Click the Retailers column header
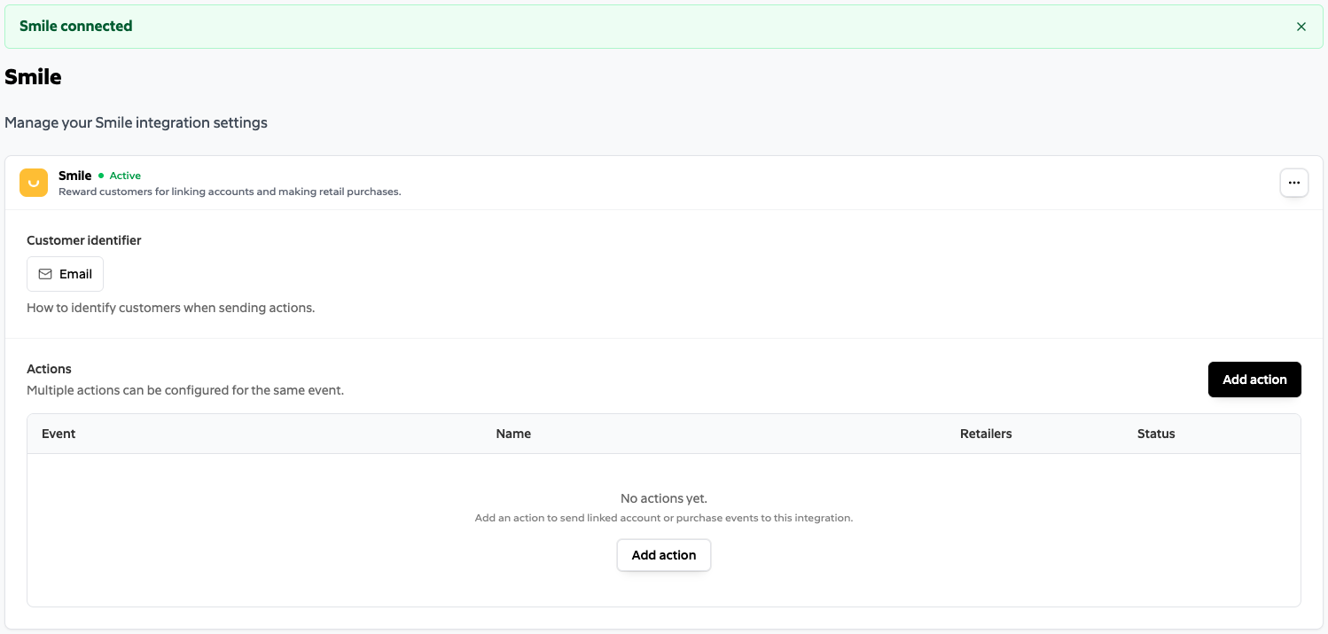The height and width of the screenshot is (634, 1328). [x=986, y=434]
